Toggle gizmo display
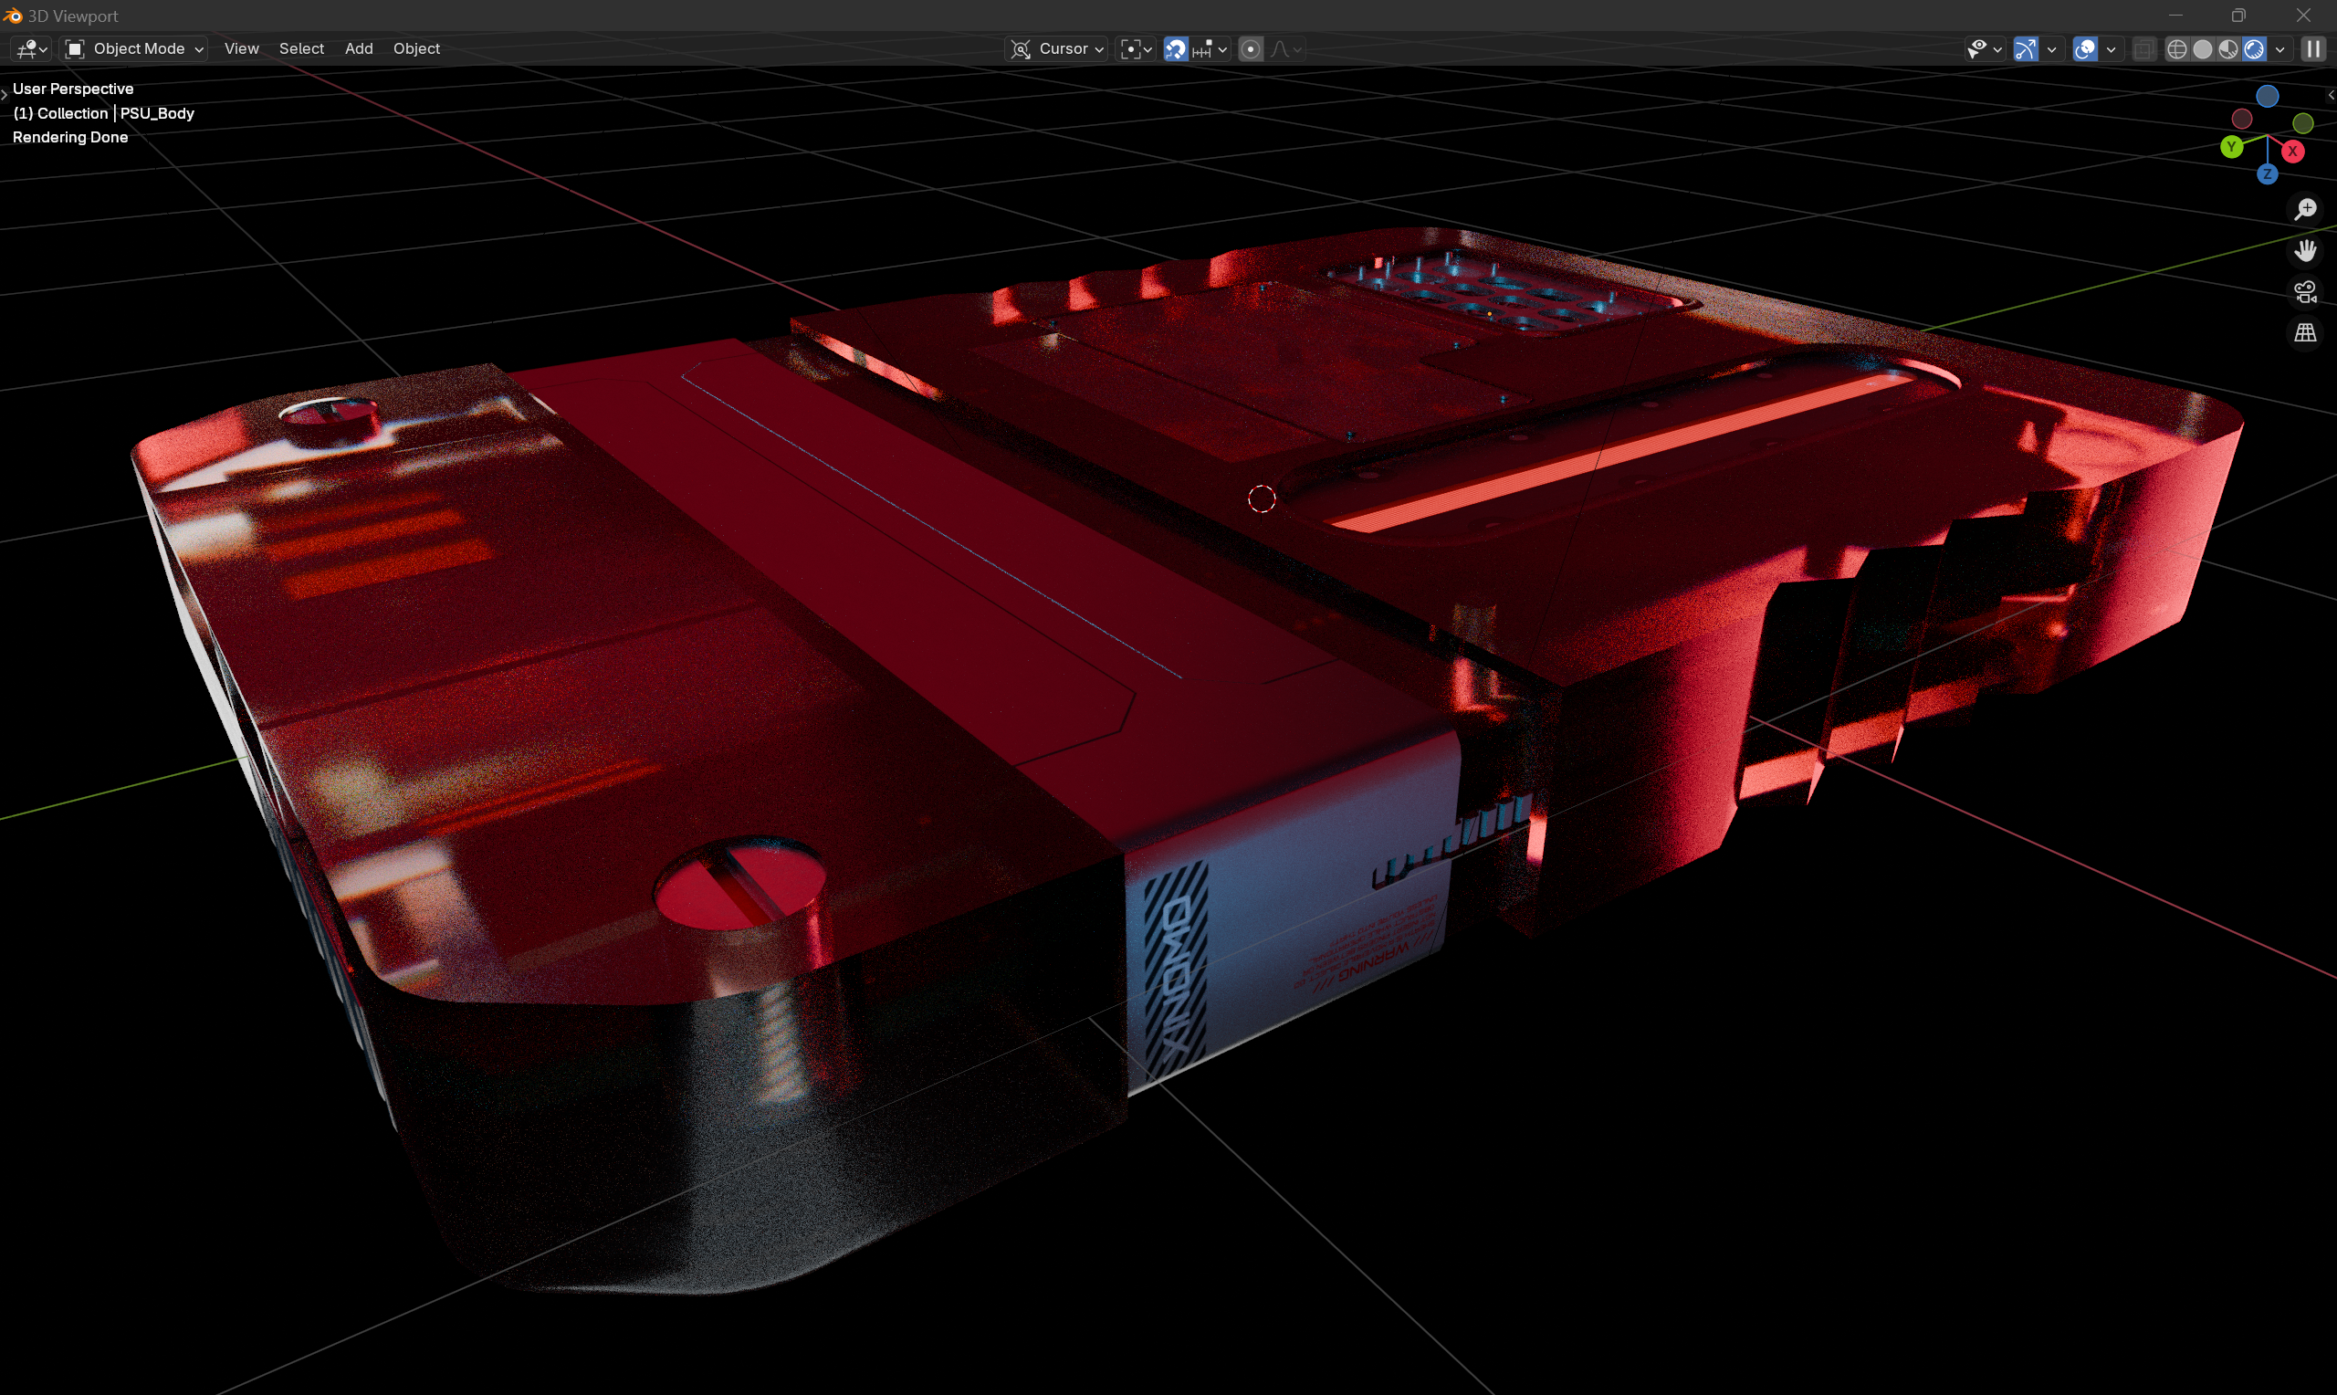2337x1395 pixels. 2026,49
